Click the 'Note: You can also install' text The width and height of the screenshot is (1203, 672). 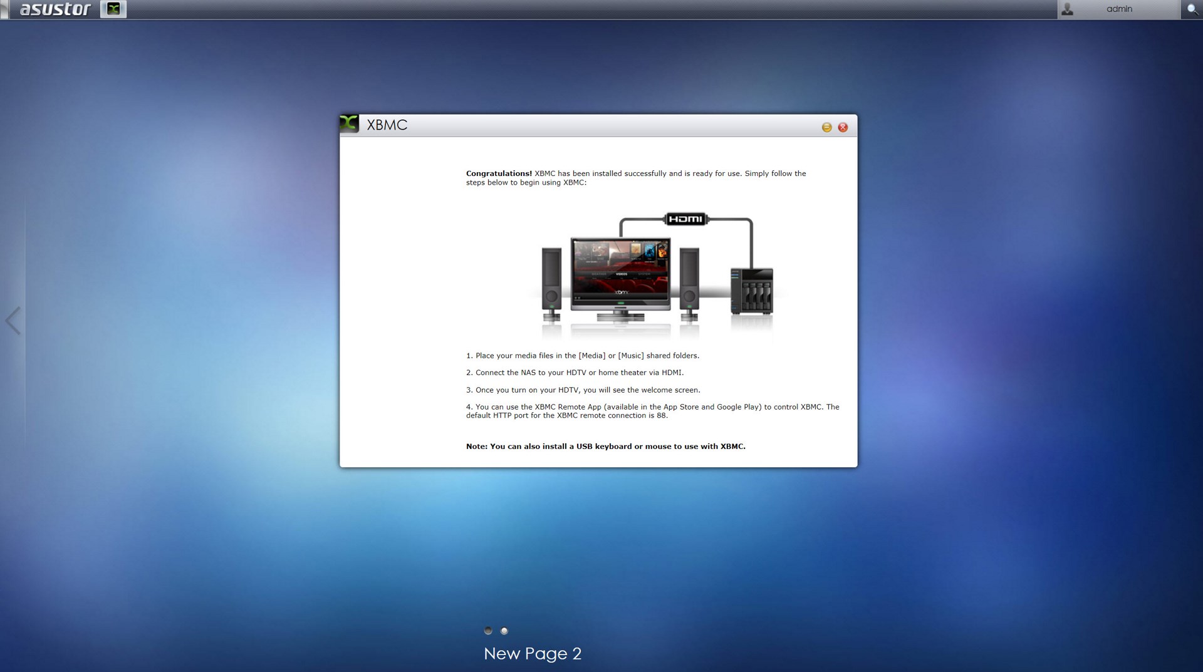pyautogui.click(x=606, y=447)
